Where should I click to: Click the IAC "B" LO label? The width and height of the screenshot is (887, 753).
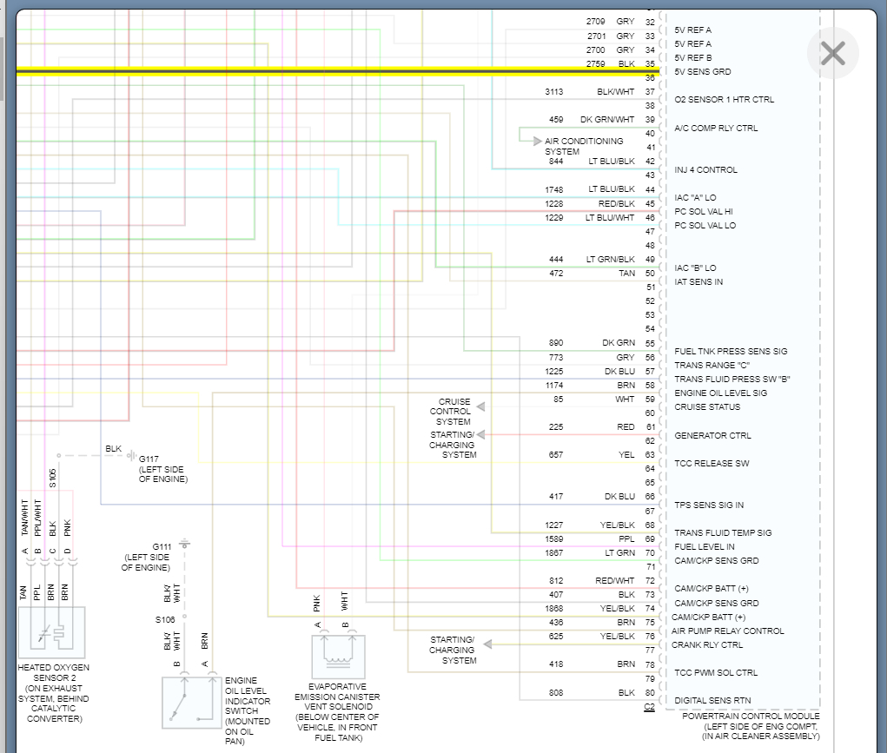tap(695, 268)
